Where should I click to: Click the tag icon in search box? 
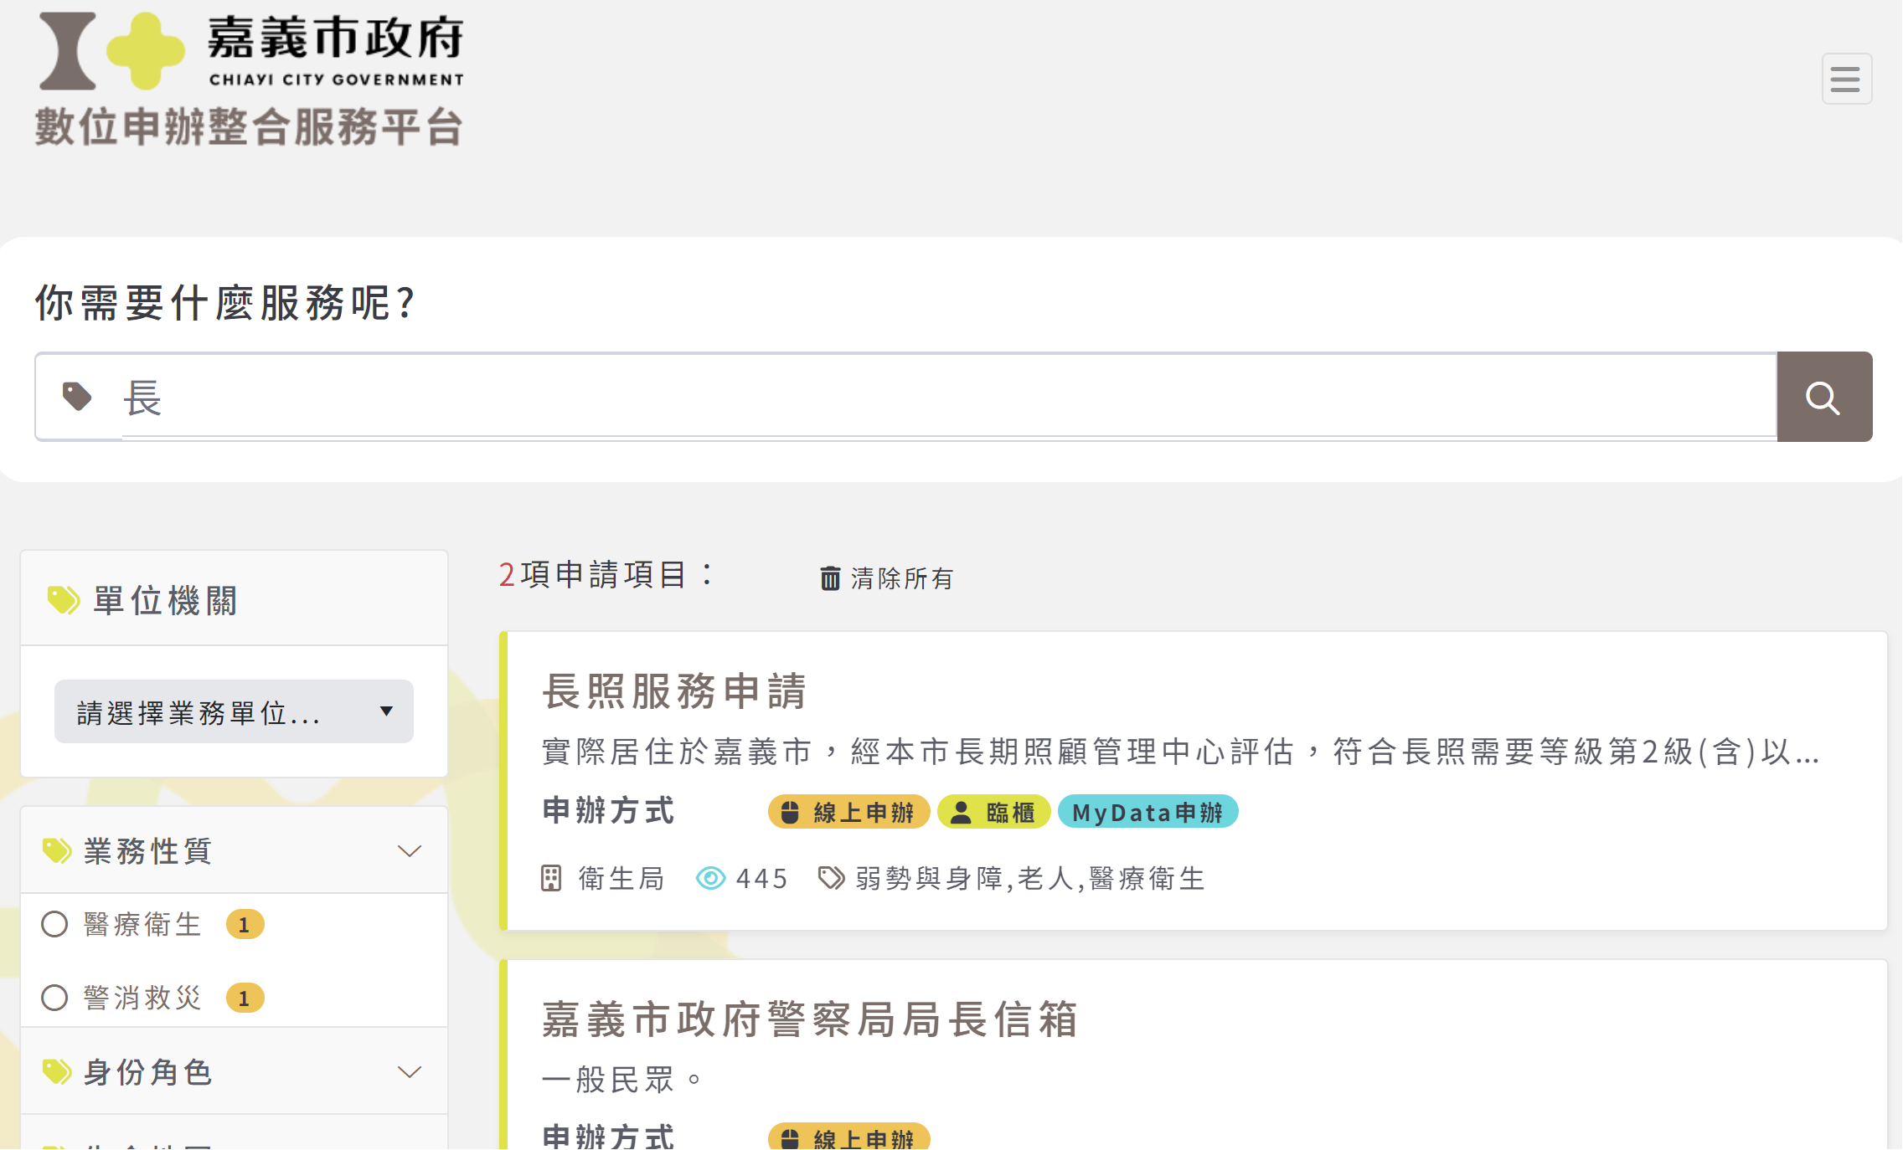click(77, 397)
